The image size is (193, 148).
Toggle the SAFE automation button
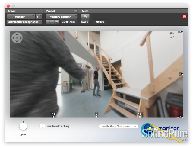click(x=85, y=22)
